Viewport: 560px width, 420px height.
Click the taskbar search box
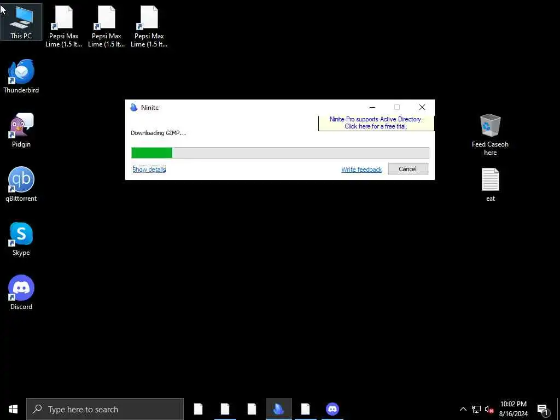click(x=105, y=409)
